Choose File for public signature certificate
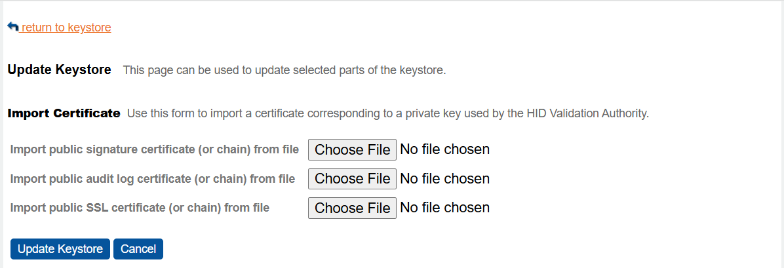 click(x=352, y=149)
